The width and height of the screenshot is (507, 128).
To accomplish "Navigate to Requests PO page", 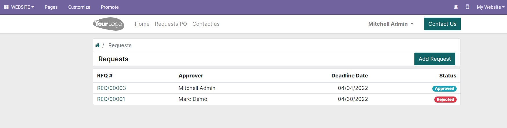I will pyautogui.click(x=171, y=24).
